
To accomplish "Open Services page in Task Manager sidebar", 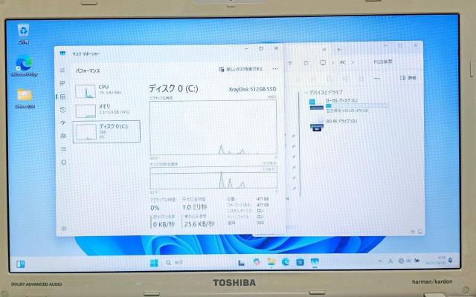I will point(63,162).
